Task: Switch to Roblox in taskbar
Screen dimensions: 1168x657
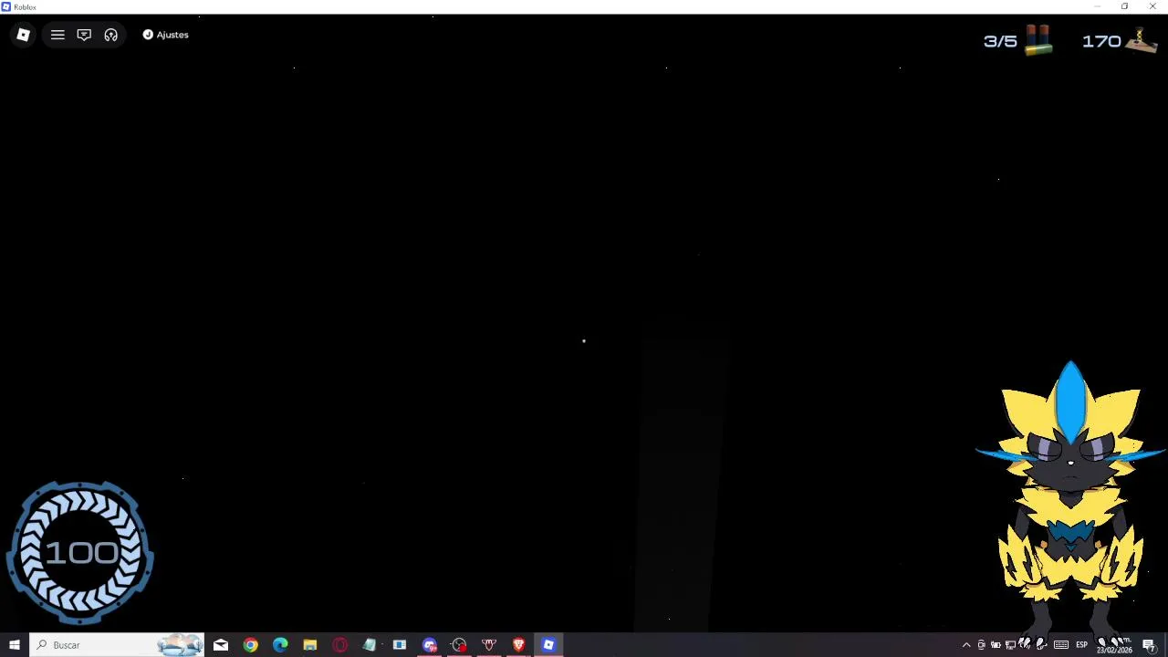Action: 548,645
